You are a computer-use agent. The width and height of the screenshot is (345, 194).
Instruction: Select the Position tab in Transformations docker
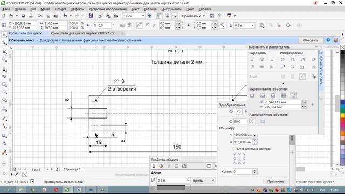point(231,112)
